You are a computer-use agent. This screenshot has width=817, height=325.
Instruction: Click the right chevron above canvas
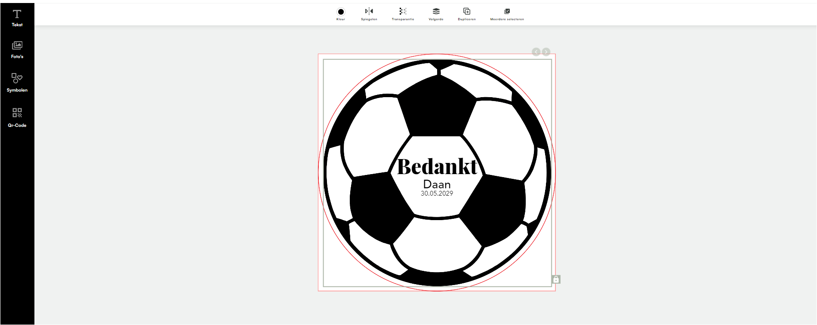pyautogui.click(x=546, y=52)
